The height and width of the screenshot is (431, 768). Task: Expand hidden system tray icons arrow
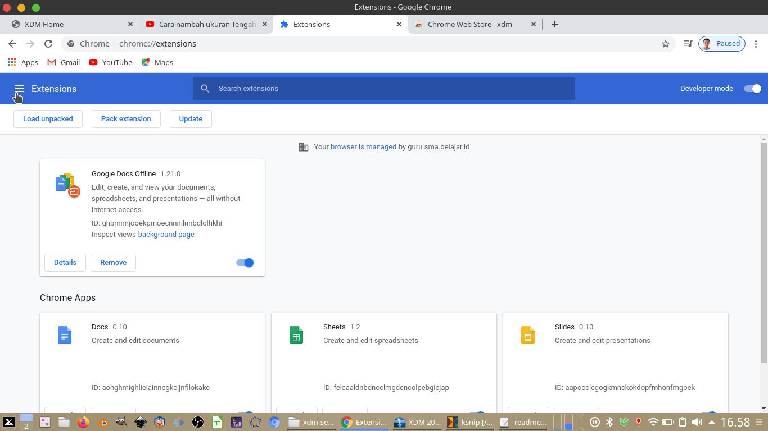pyautogui.click(x=712, y=422)
